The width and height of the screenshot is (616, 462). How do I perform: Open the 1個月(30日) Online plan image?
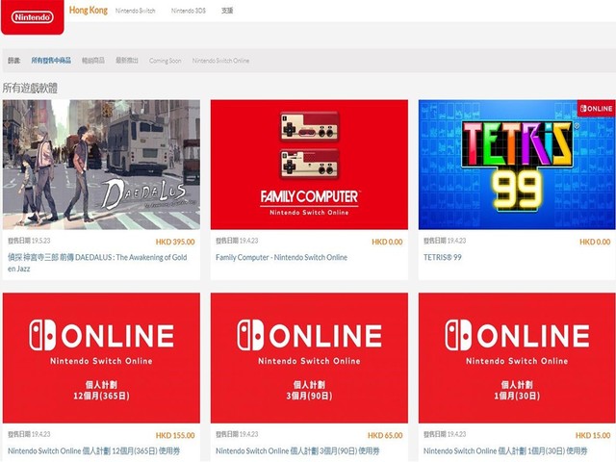click(517, 358)
